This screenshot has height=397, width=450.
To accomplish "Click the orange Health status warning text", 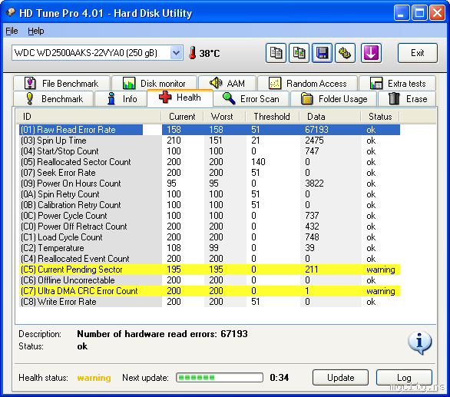I will click(94, 378).
